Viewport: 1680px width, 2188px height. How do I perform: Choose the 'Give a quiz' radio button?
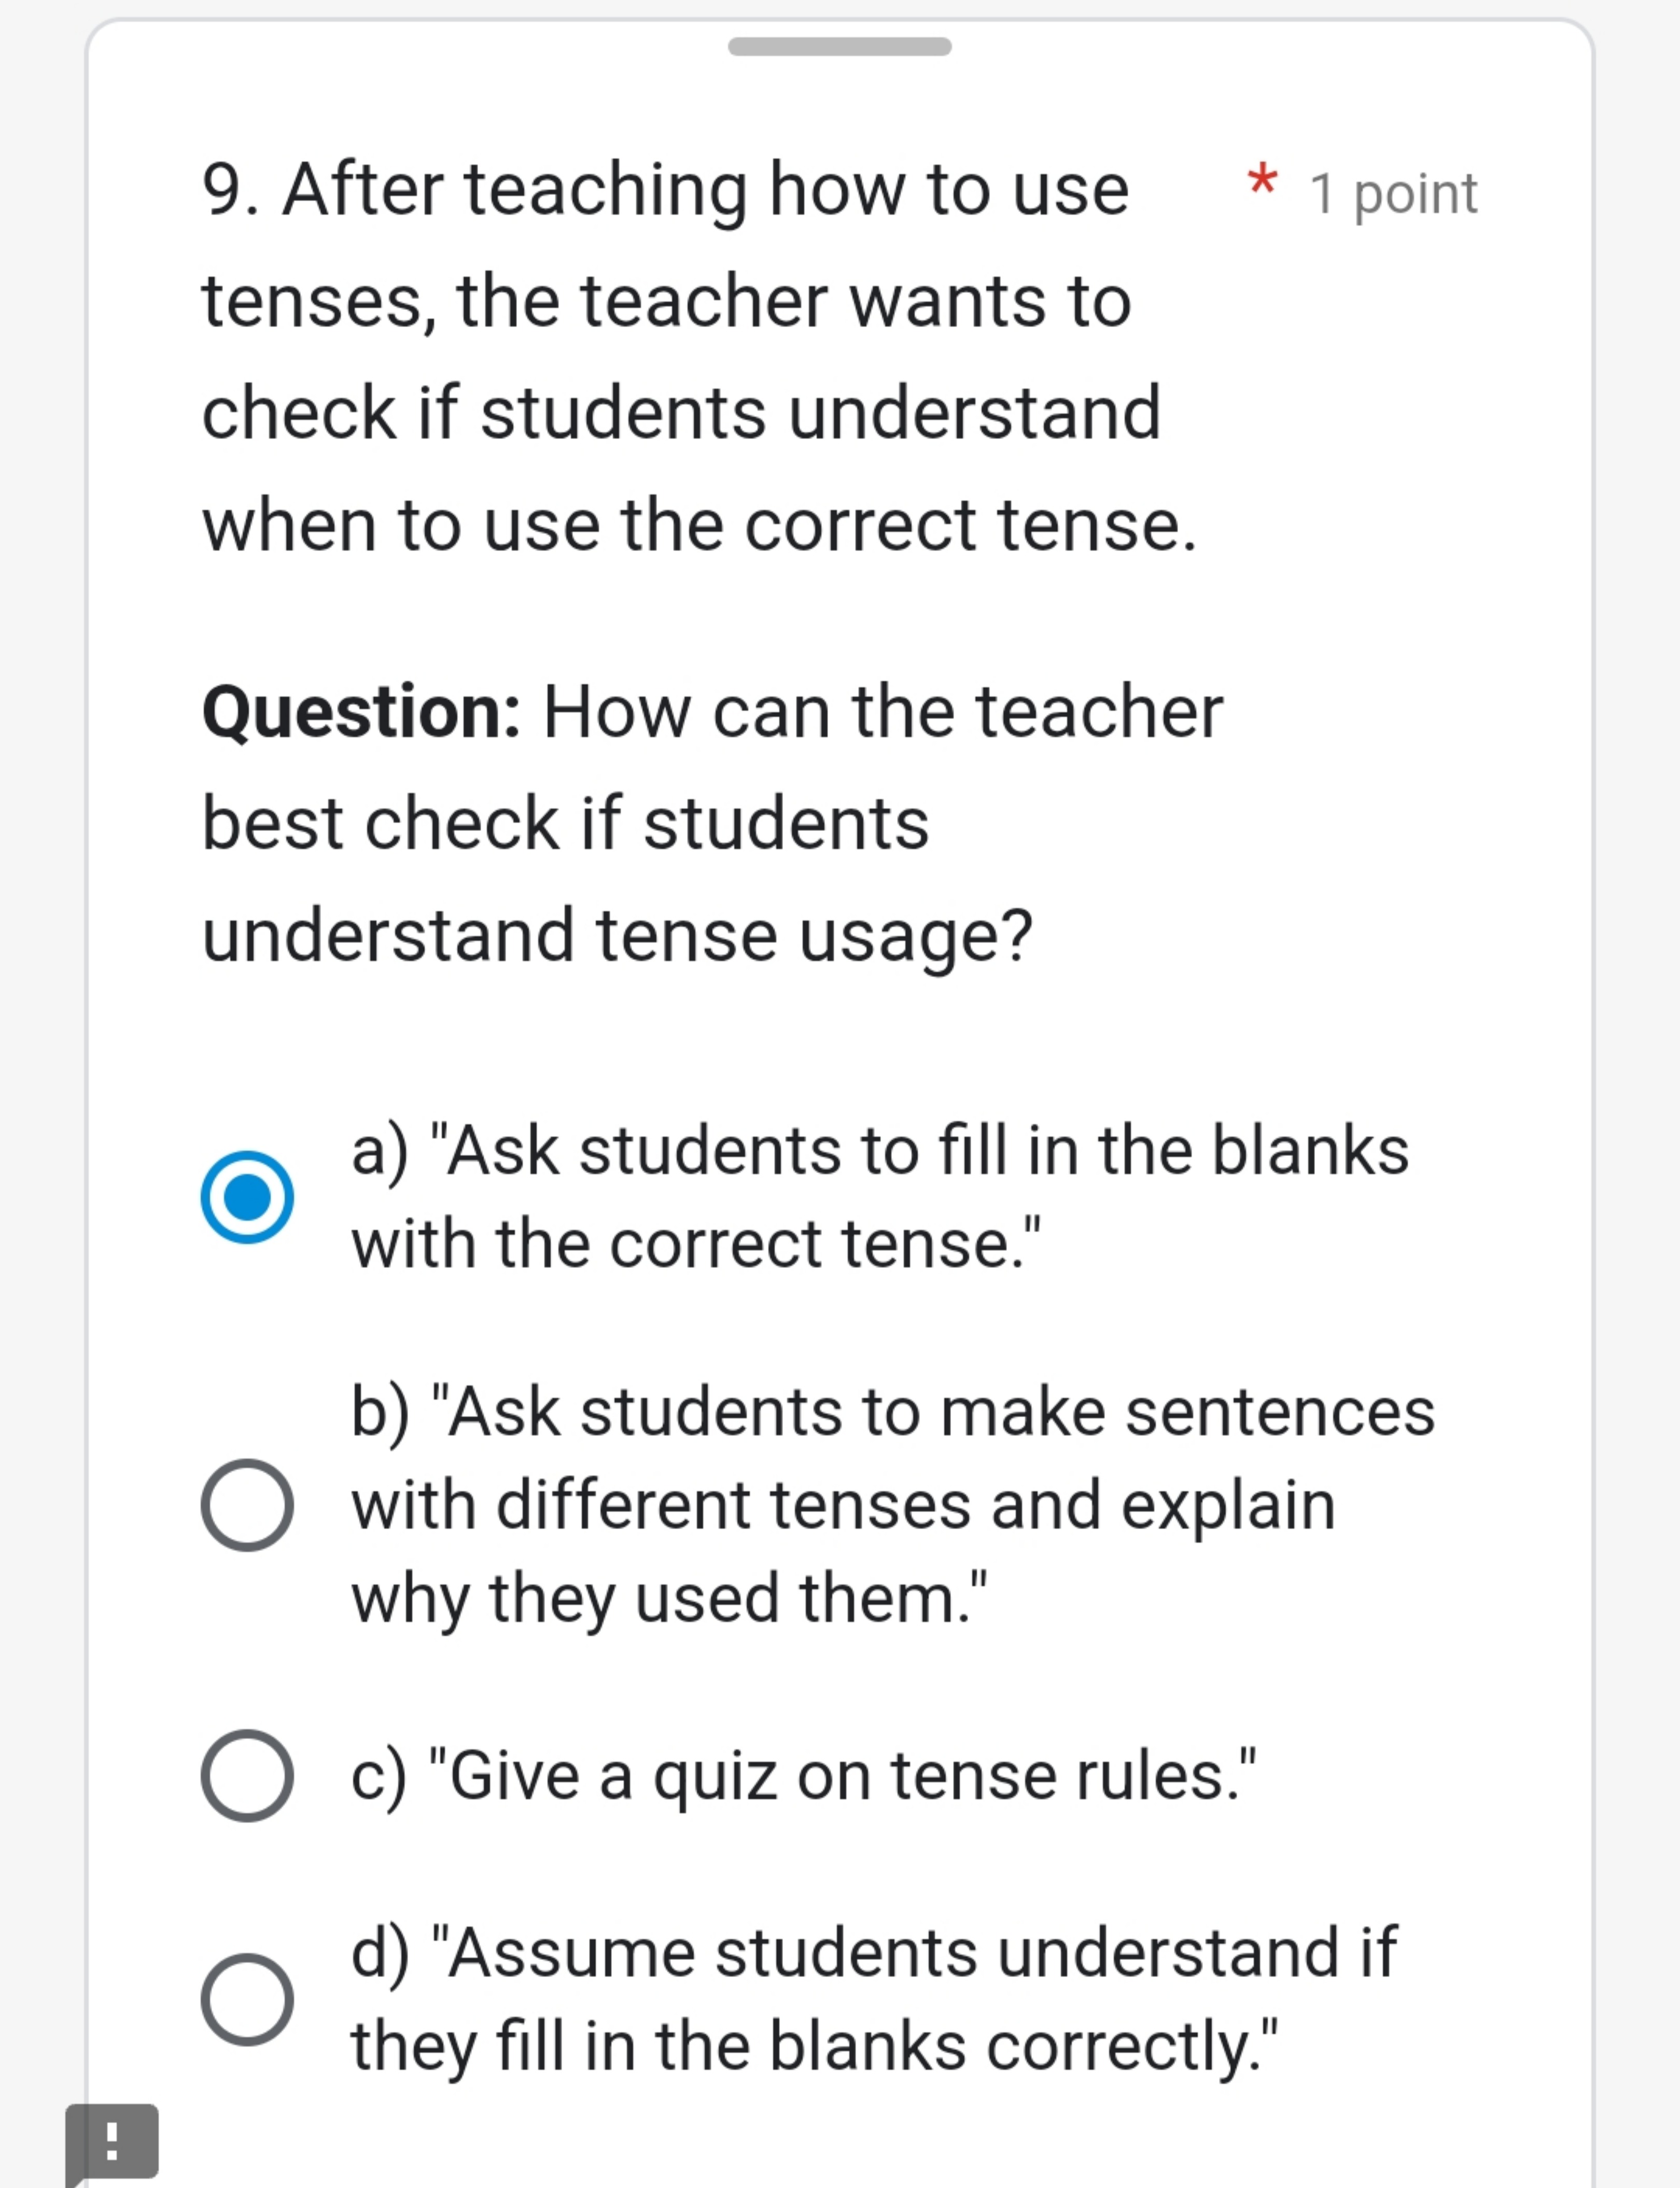pos(247,1775)
